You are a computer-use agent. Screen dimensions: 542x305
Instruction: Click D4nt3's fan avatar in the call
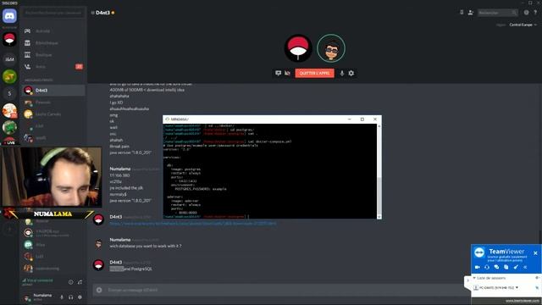coord(298,48)
